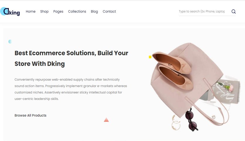Click the spiral notebook with flower
Viewport: 245px width, 141px height.
tap(227, 91)
